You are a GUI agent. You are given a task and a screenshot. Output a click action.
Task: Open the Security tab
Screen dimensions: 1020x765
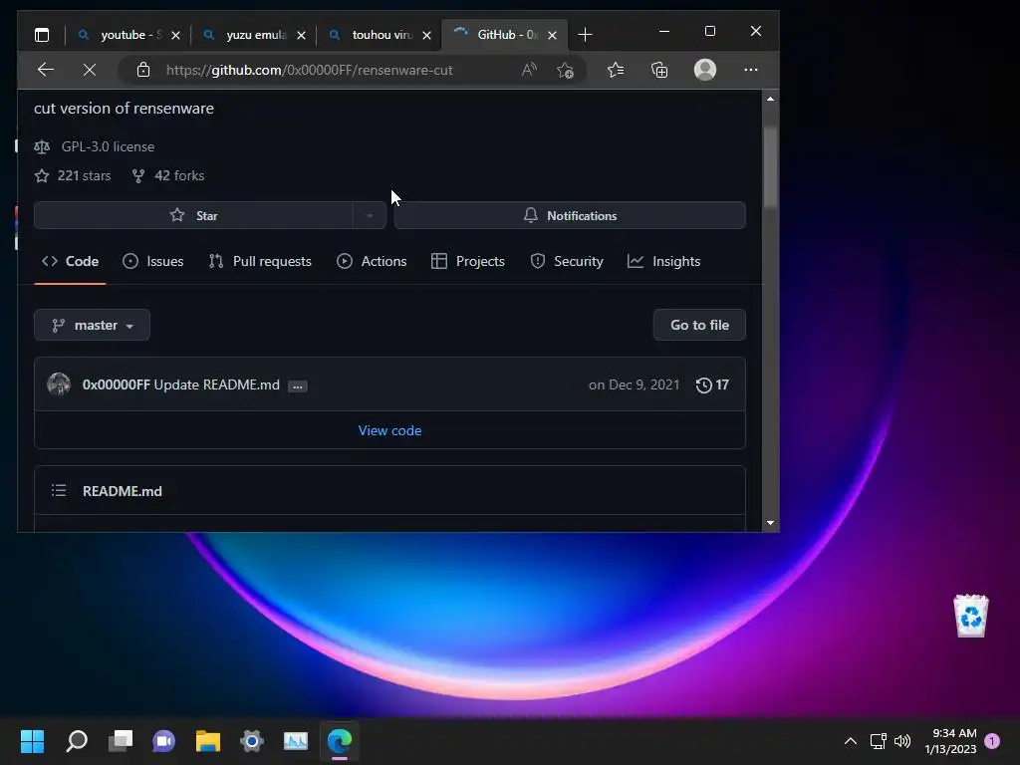(x=567, y=261)
